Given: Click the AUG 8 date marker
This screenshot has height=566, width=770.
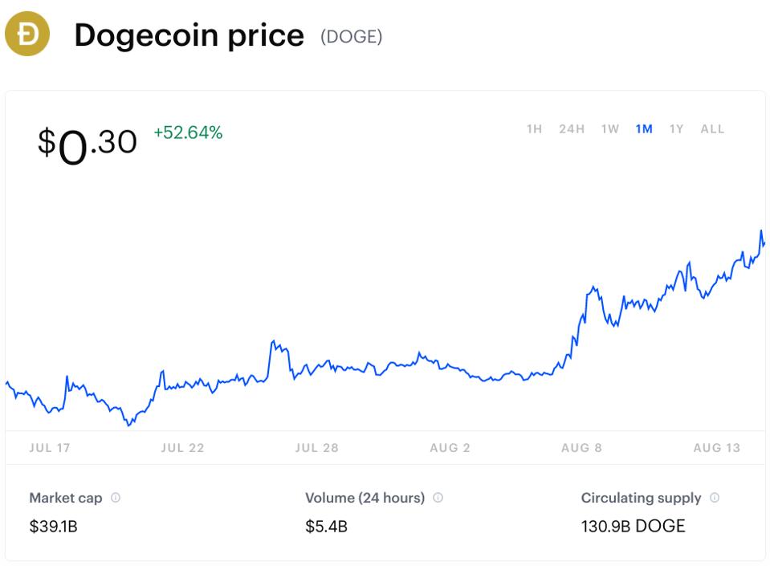Looking at the screenshot, I should (581, 448).
